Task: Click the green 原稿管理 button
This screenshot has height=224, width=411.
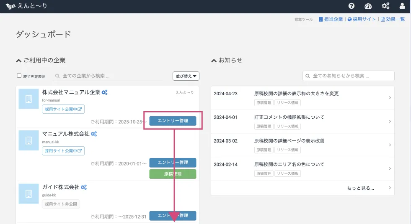Action: 173,174
